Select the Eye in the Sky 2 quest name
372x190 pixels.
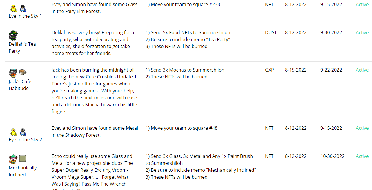(x=25, y=140)
